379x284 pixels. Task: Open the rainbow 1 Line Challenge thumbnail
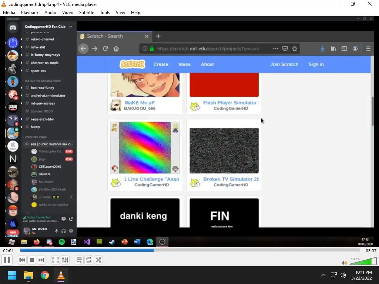(145, 148)
